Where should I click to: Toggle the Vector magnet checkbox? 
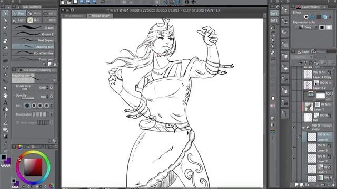[18, 122]
